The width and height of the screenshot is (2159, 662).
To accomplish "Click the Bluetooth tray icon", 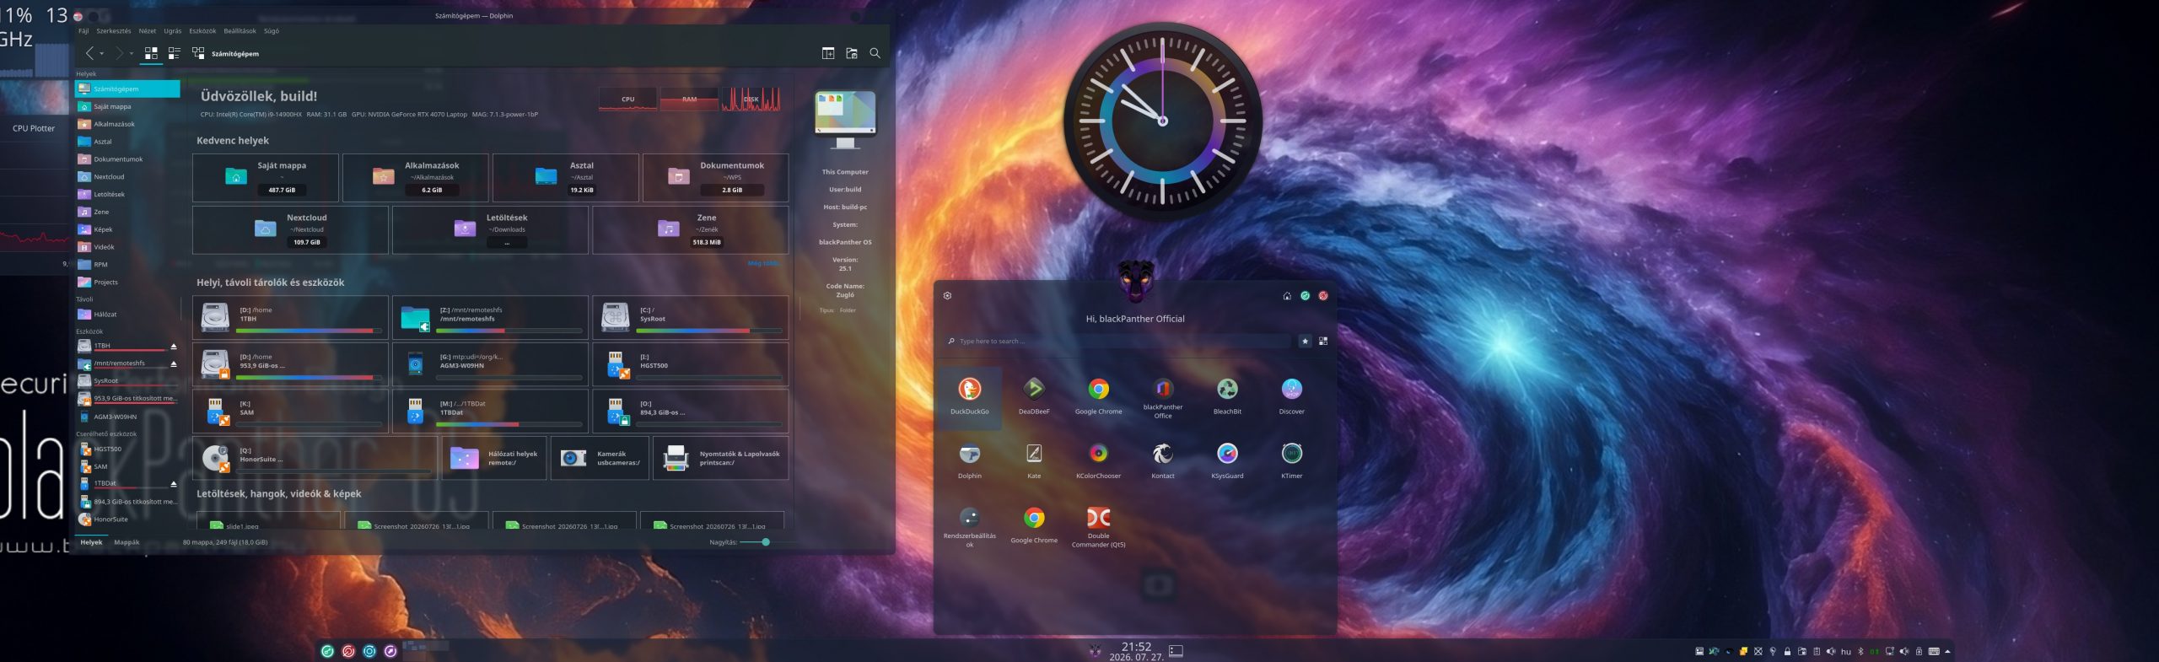I will point(1860,651).
